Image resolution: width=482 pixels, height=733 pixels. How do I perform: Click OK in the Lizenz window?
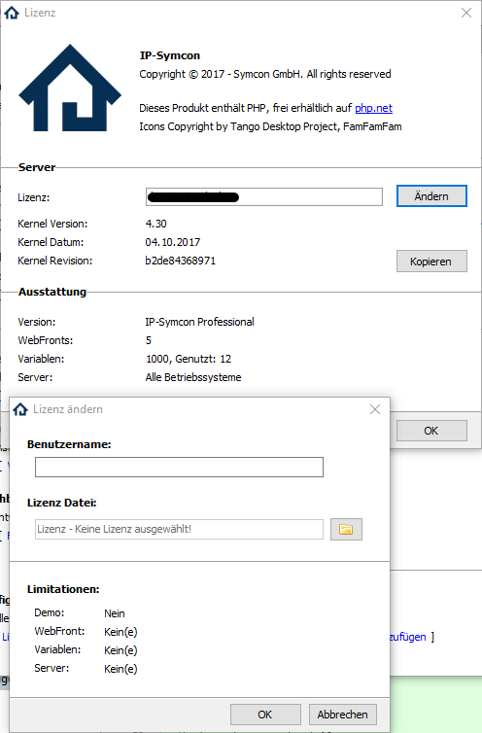click(431, 431)
